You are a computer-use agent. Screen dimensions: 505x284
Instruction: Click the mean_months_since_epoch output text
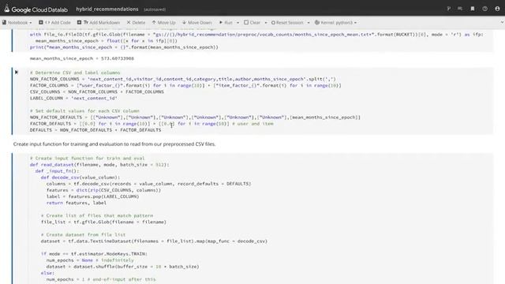click(x=82, y=58)
